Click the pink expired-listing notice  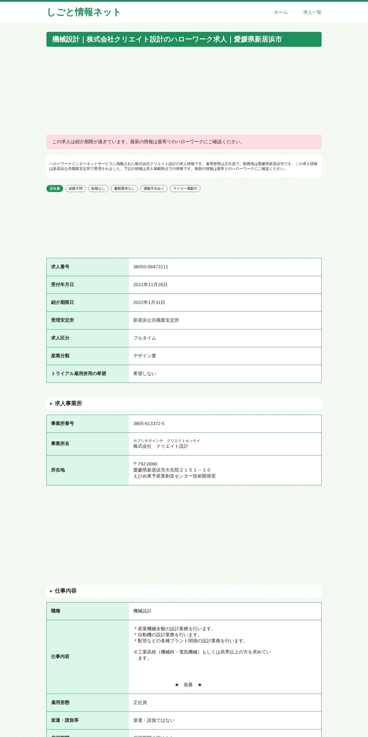184,142
